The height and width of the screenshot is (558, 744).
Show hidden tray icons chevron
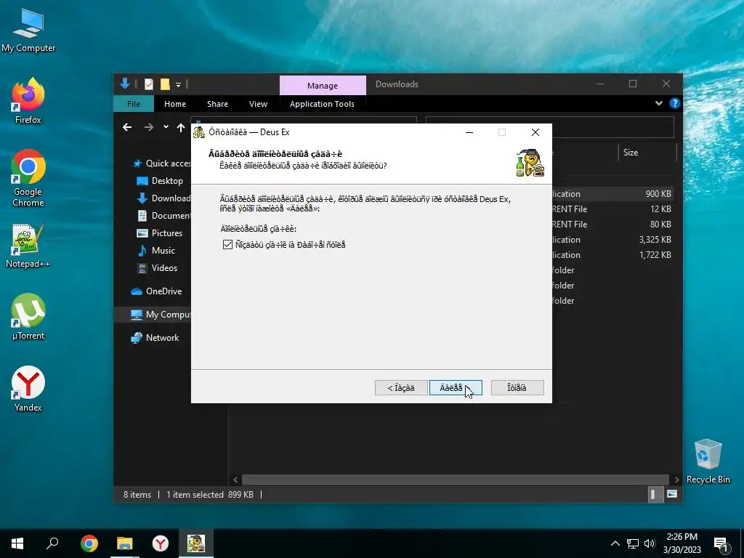click(x=615, y=543)
